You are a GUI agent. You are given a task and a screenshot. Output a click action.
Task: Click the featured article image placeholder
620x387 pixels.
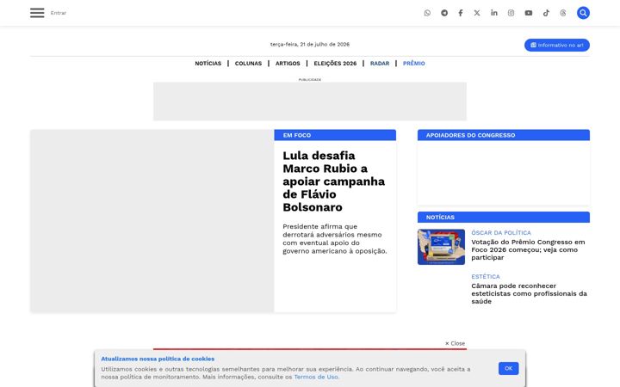(x=152, y=221)
